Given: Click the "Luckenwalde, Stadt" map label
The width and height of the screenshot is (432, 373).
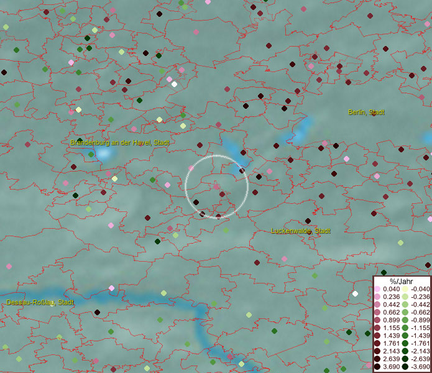Looking at the screenshot, I should pos(301,231).
